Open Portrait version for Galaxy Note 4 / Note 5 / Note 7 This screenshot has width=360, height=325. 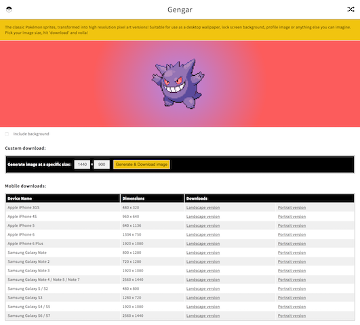(292, 280)
